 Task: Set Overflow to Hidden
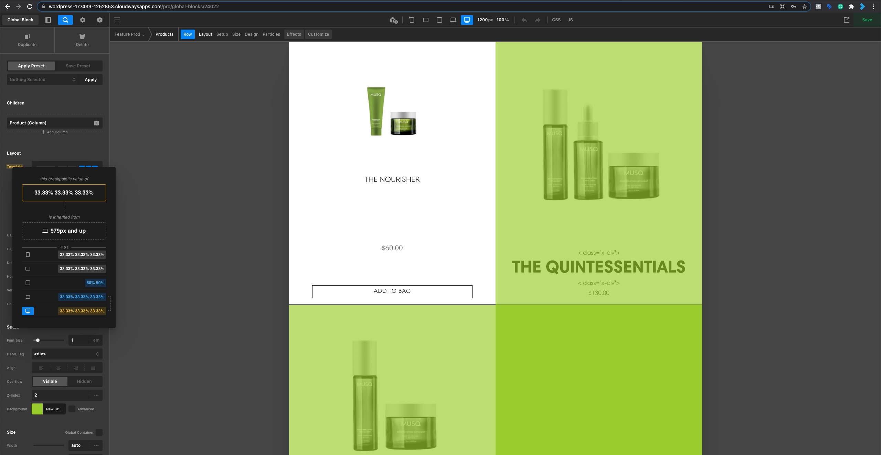tap(84, 381)
